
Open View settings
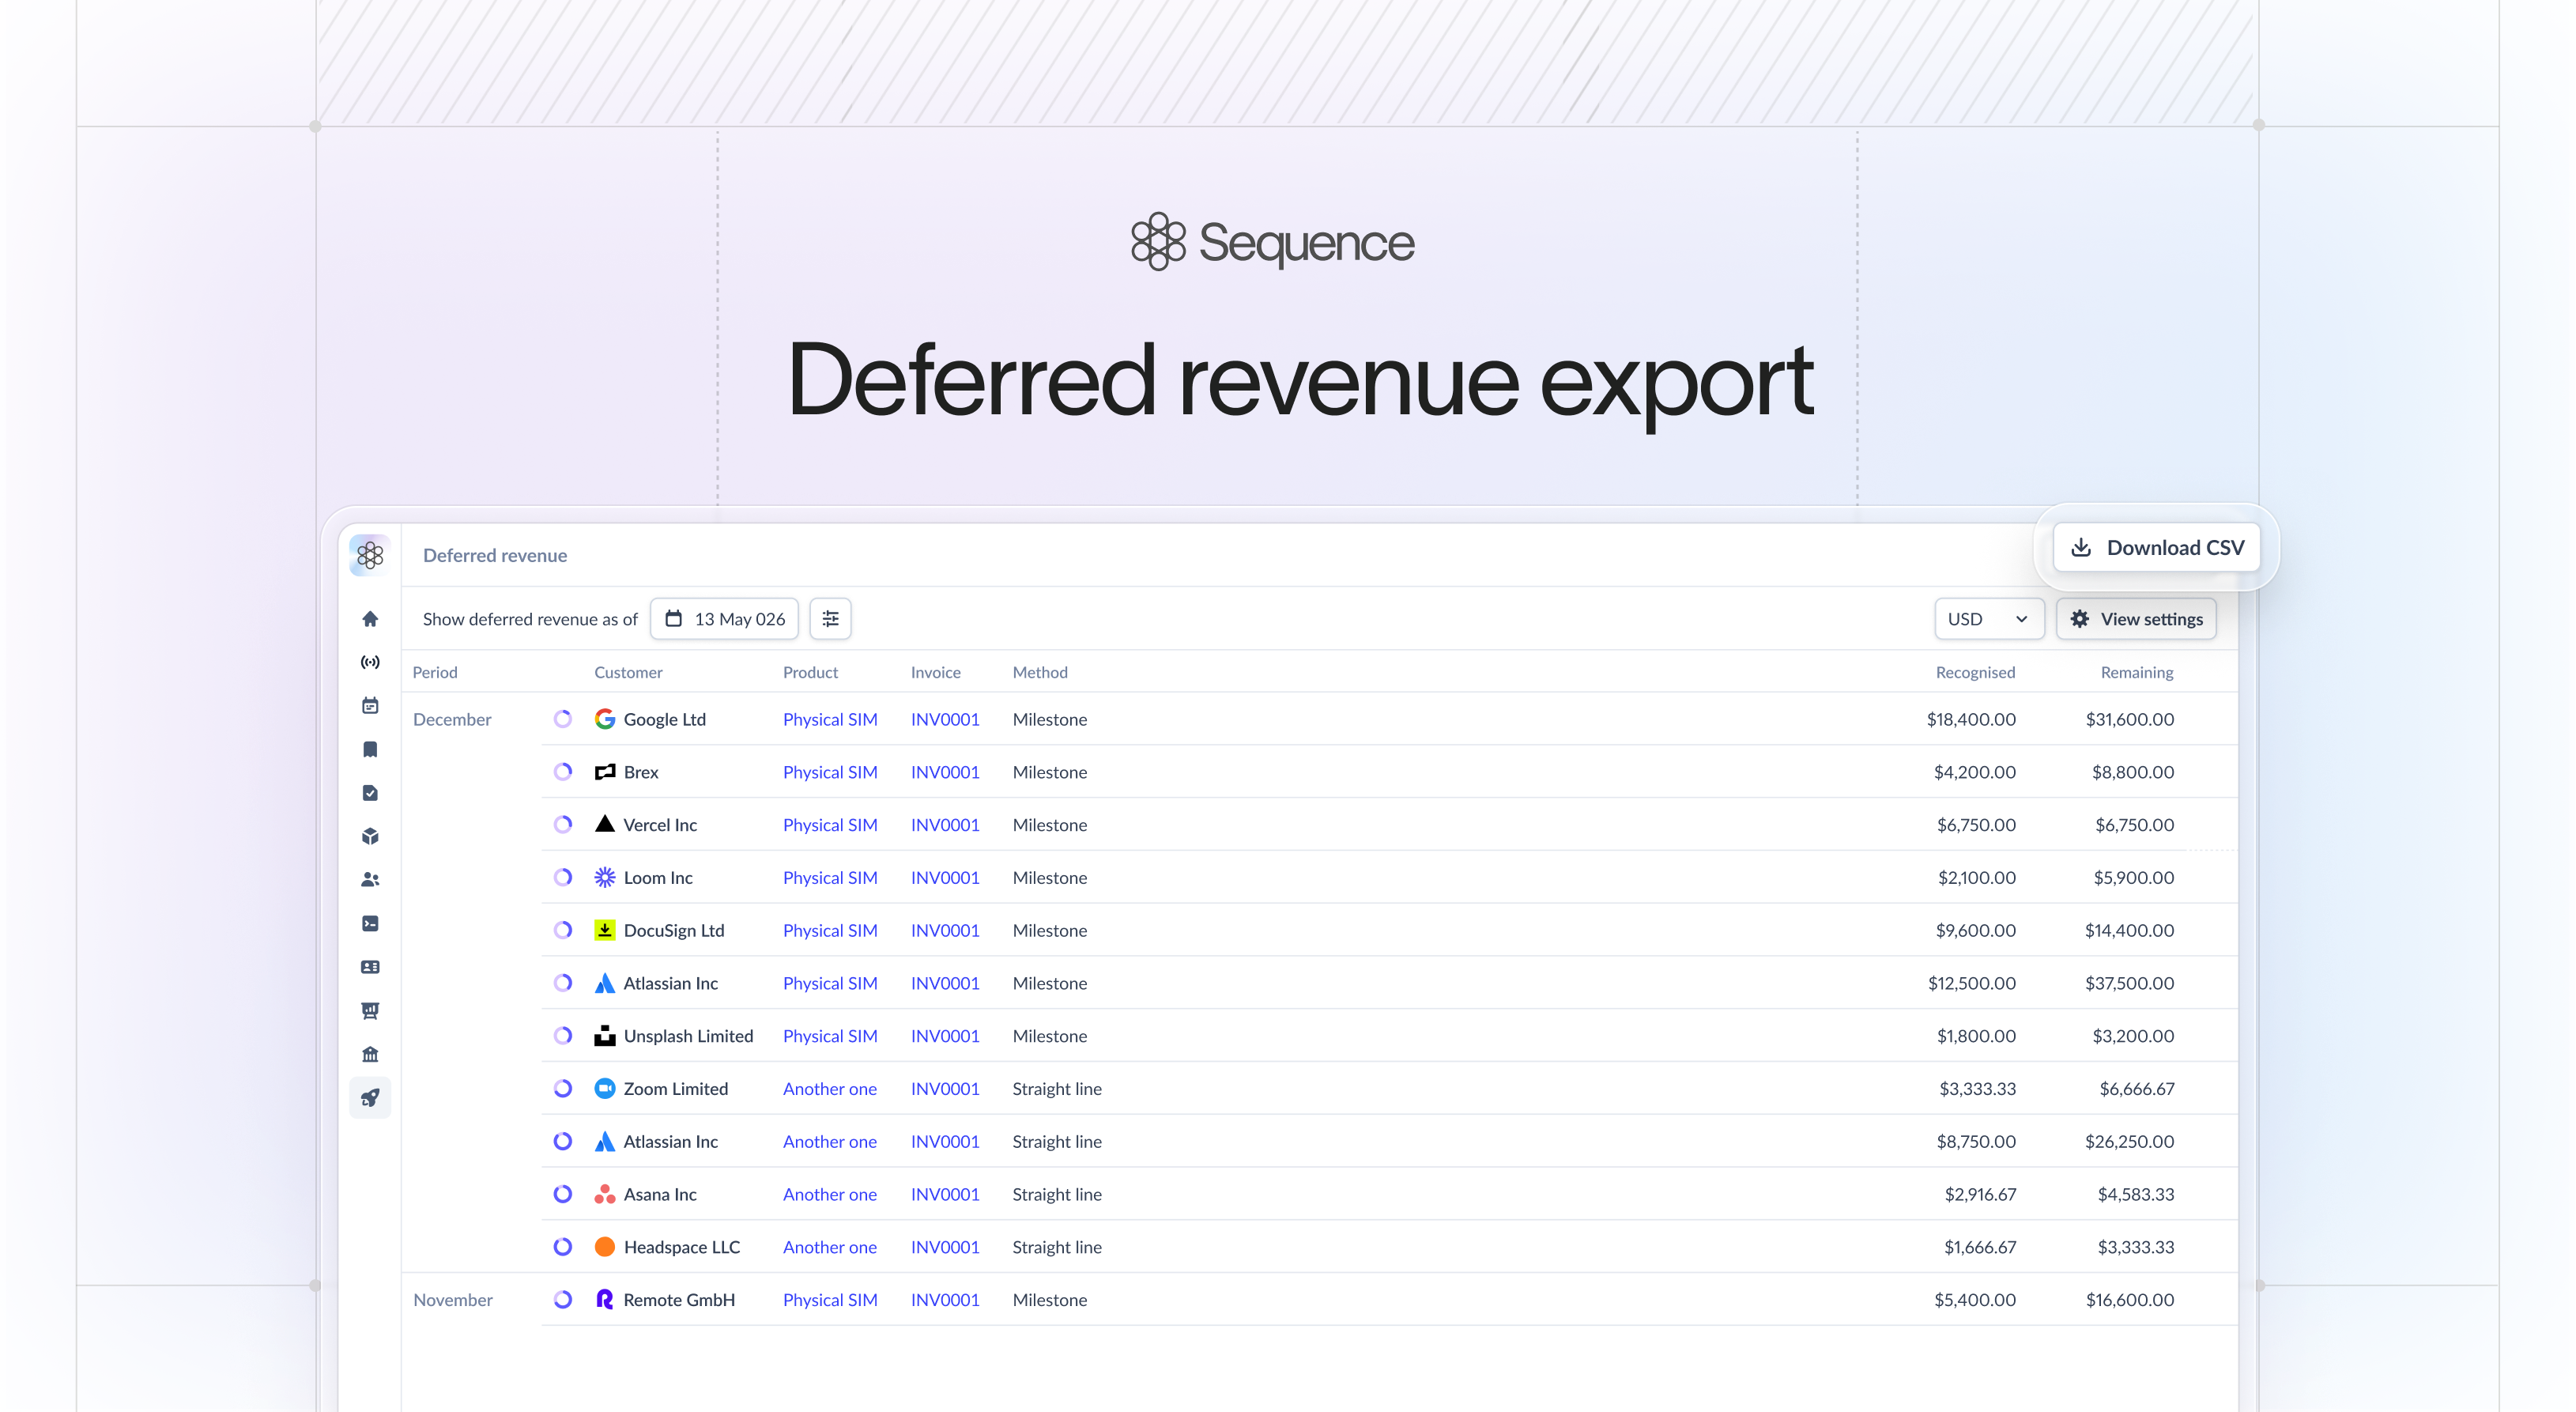click(2136, 619)
